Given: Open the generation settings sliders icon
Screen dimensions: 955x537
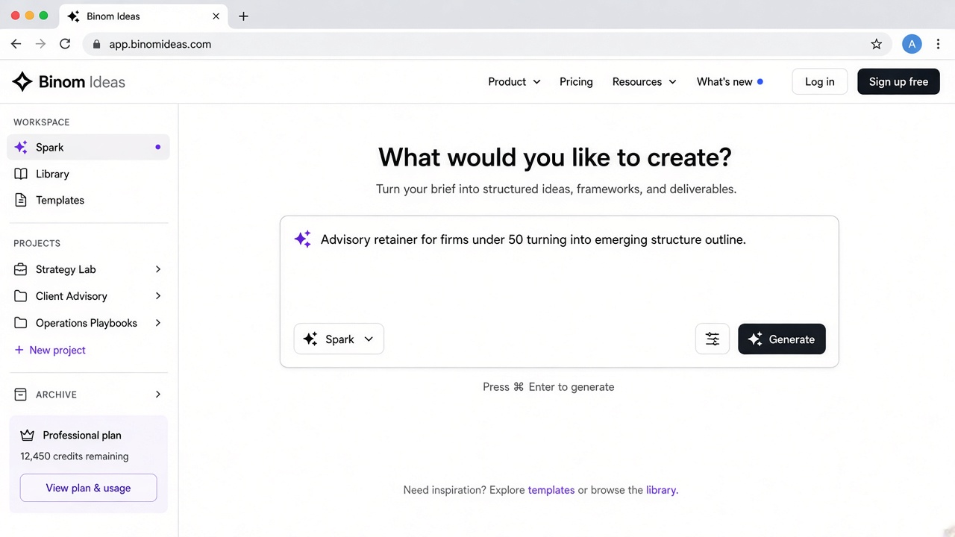Looking at the screenshot, I should pyautogui.click(x=713, y=339).
